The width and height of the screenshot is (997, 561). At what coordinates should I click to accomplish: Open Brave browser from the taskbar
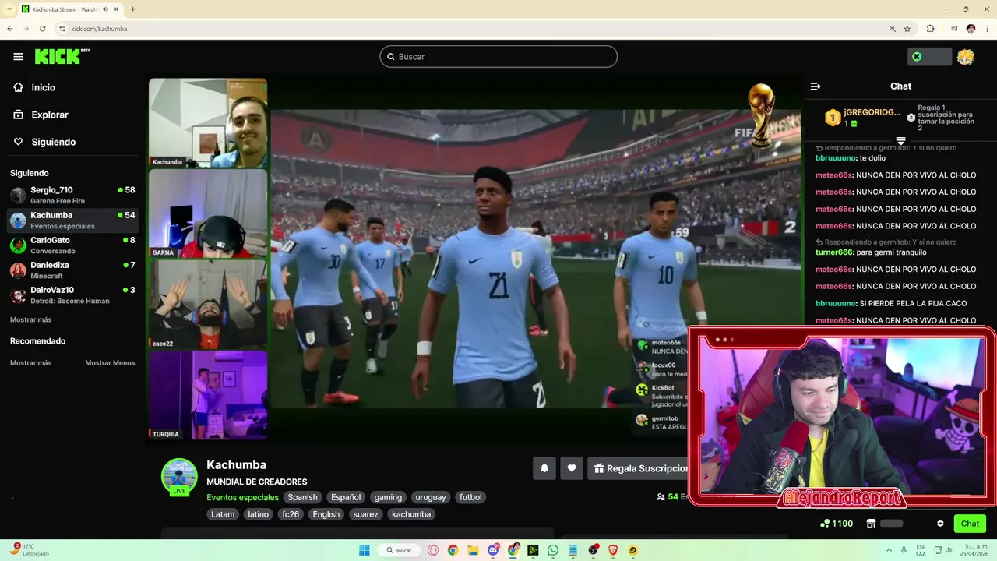tap(613, 550)
